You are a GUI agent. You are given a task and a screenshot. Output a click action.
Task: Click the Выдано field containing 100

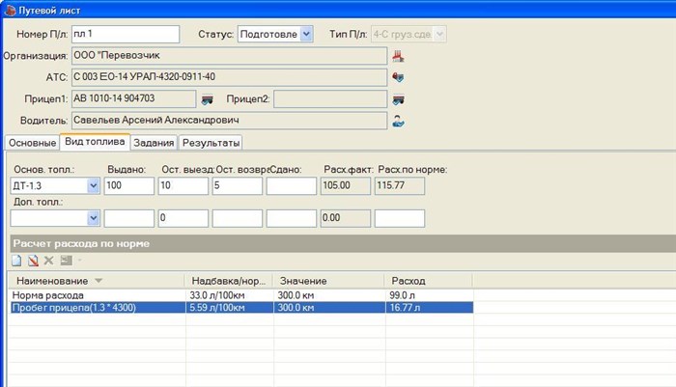point(128,185)
